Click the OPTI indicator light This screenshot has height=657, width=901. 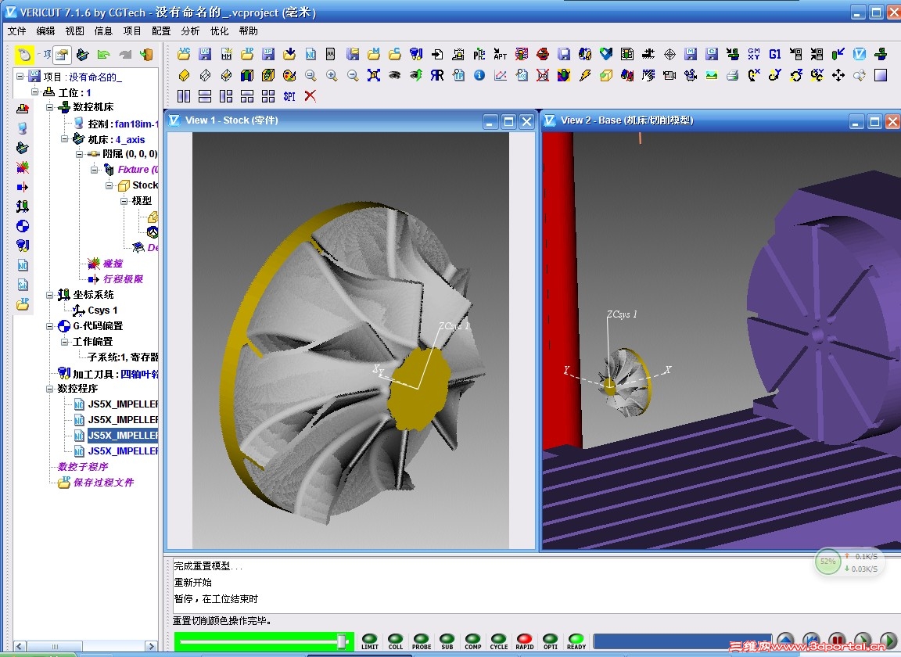(x=551, y=641)
